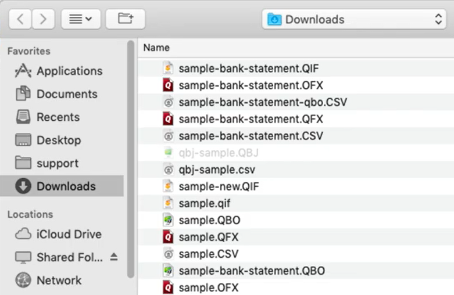Viewport: 454px width, 295px height.
Task: Select file sample-bank-statement-qbo.CSV
Action: click(296, 102)
